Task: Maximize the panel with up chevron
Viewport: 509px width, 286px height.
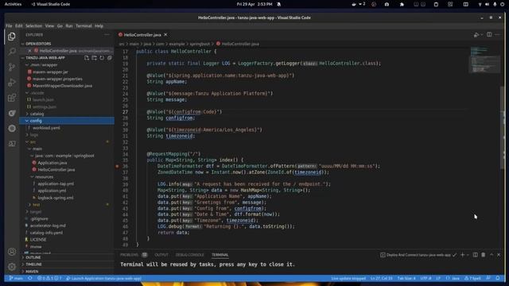Action: 492,255
